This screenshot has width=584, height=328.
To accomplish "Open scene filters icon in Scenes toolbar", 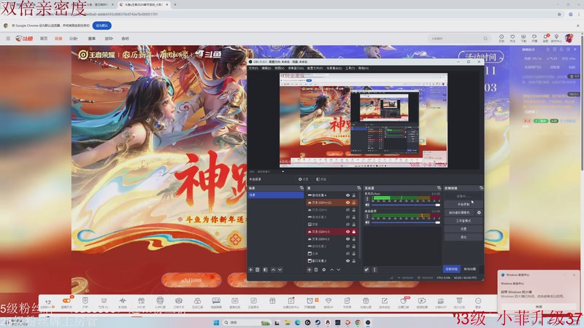I will 265,270.
